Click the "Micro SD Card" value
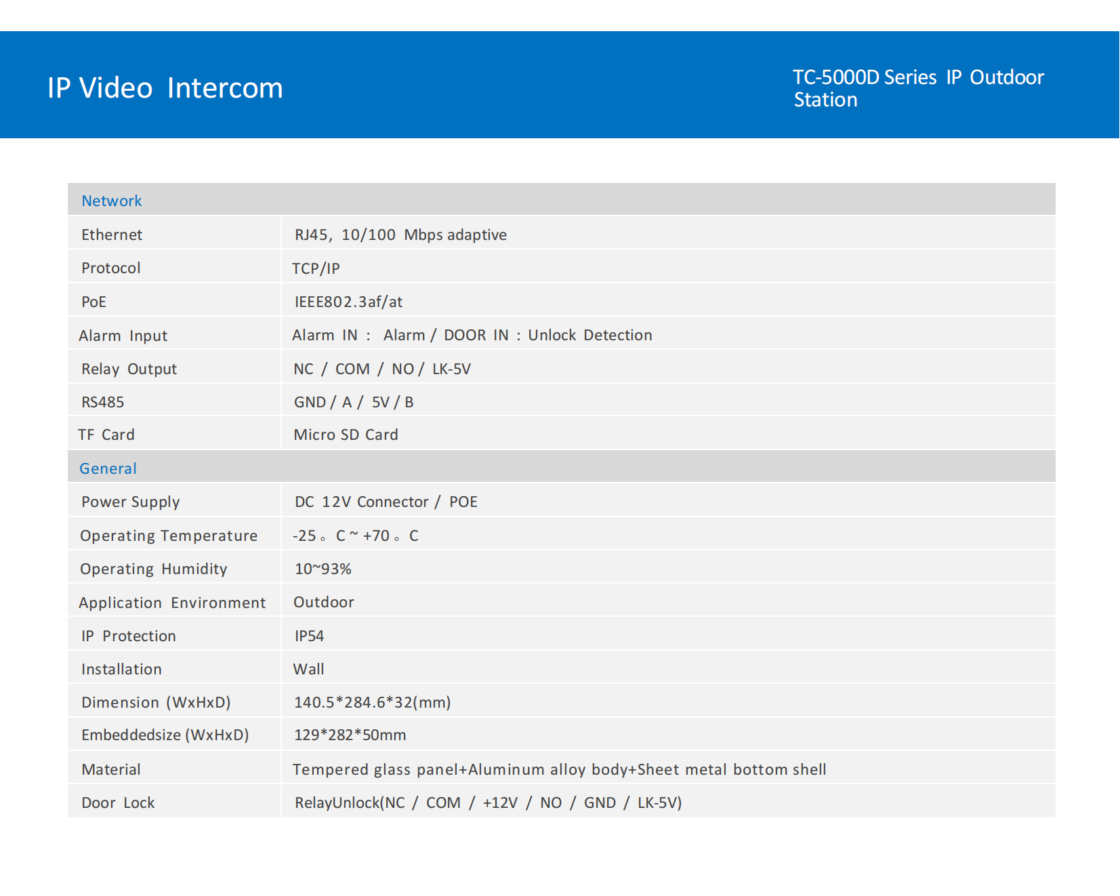This screenshot has height=896, width=1120. 346,434
